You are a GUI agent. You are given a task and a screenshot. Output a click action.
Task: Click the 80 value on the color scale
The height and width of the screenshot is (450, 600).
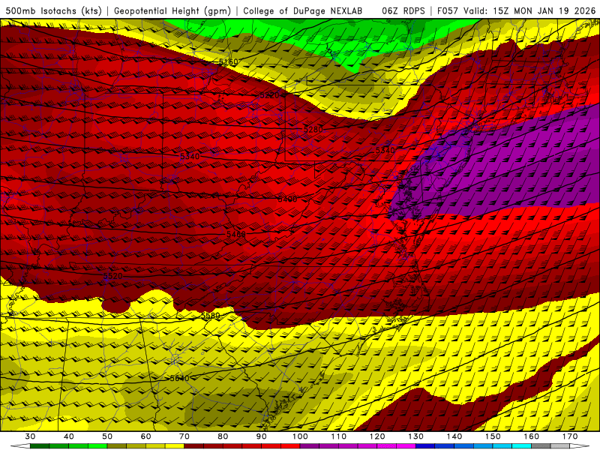(223, 436)
